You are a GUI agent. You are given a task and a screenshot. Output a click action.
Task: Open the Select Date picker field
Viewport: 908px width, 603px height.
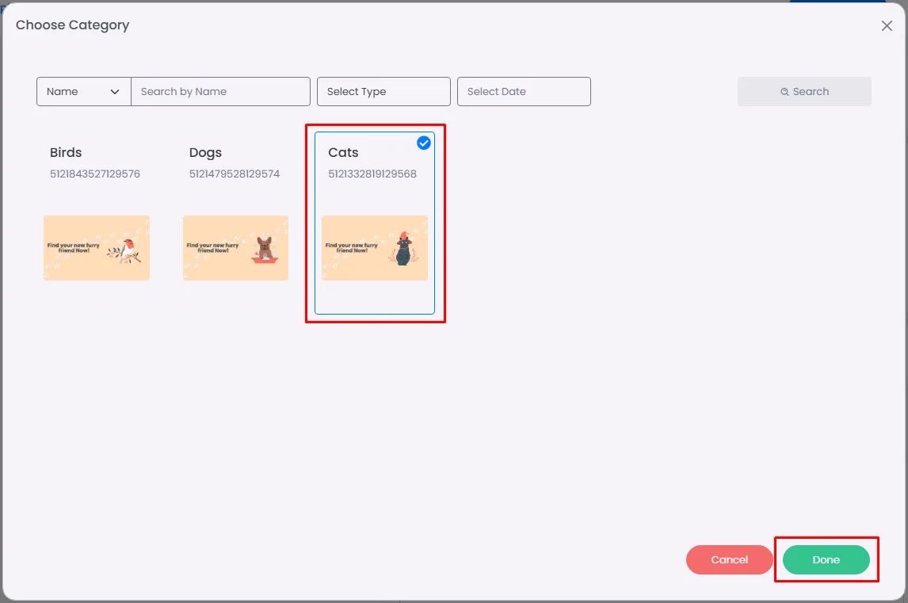524,92
